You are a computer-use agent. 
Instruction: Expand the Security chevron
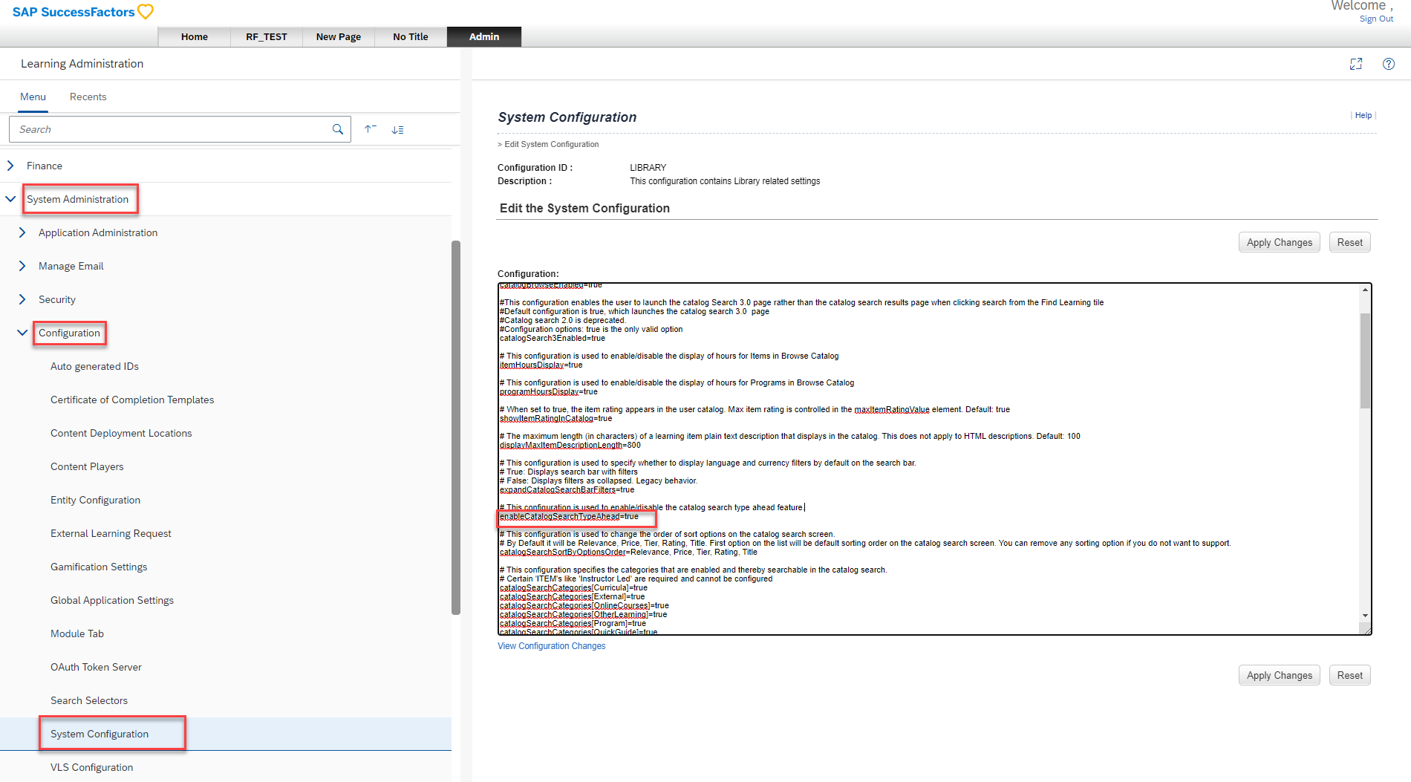pyautogui.click(x=22, y=299)
